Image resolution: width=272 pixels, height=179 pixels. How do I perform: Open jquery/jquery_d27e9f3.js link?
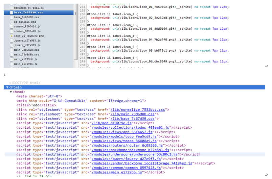[126, 159]
